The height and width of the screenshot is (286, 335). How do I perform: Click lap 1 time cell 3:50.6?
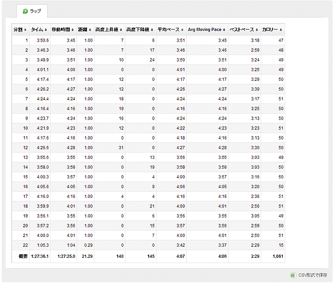pyautogui.click(x=43, y=41)
